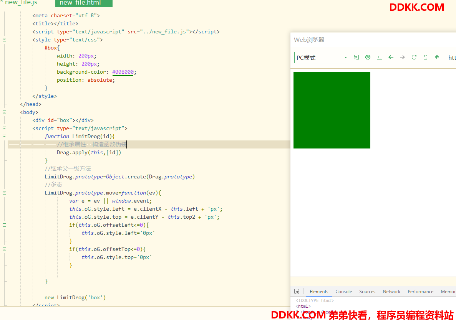The height and width of the screenshot is (320, 456).
Task: Click the browser address bar field
Action: point(451,58)
